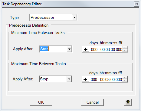Screen dimensions: 141x111
Task: Increment the Minimum Time spinner up arrow
Action: click(x=125, y=48)
